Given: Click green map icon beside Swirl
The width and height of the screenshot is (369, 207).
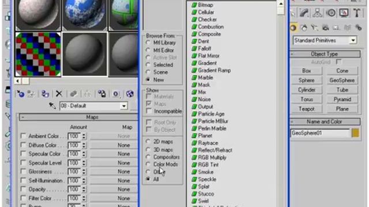Looking at the screenshot, I should tap(194, 201).
